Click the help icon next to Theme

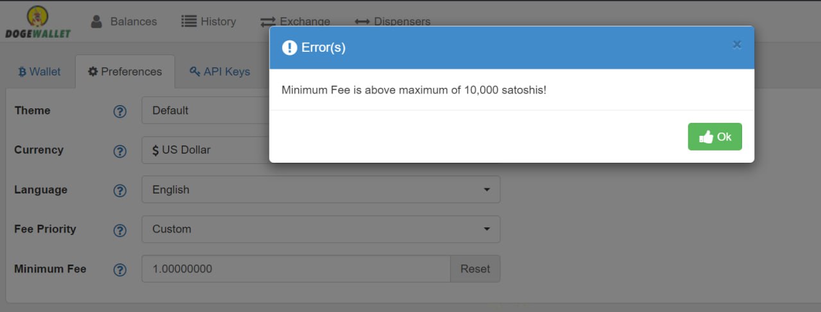[120, 111]
